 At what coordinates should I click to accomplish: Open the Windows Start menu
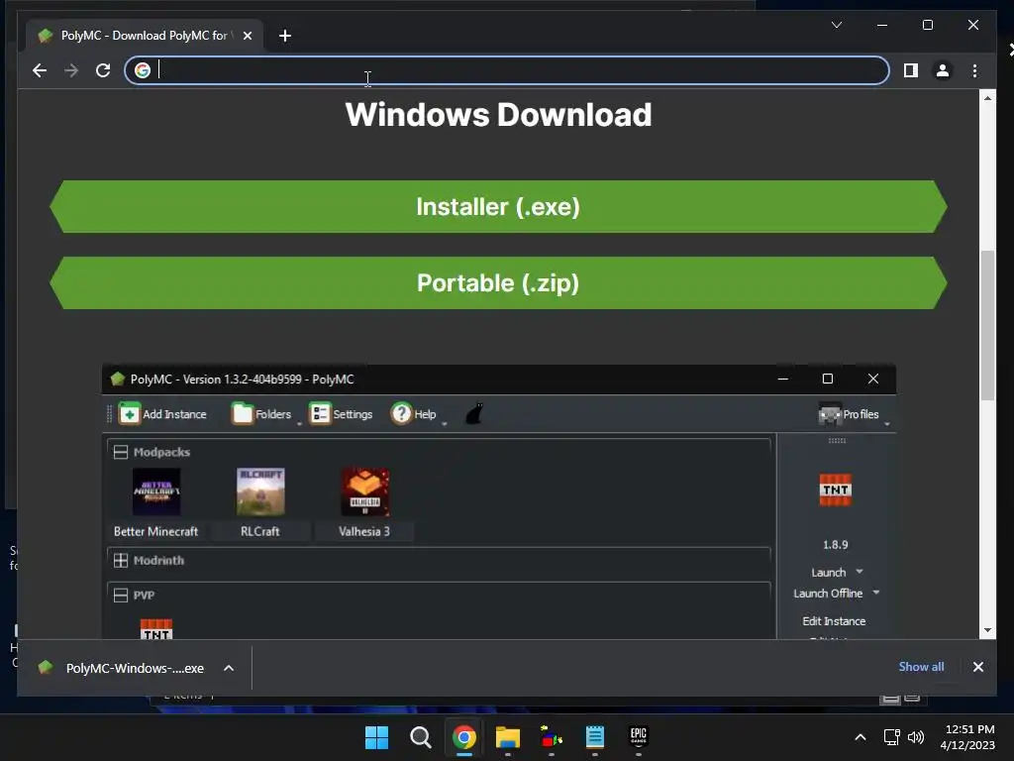coord(376,737)
